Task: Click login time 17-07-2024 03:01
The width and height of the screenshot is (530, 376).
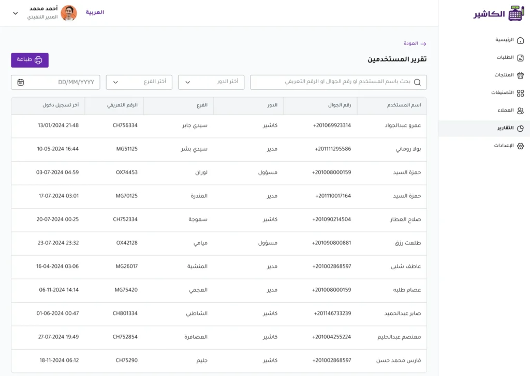Action: click(x=59, y=196)
